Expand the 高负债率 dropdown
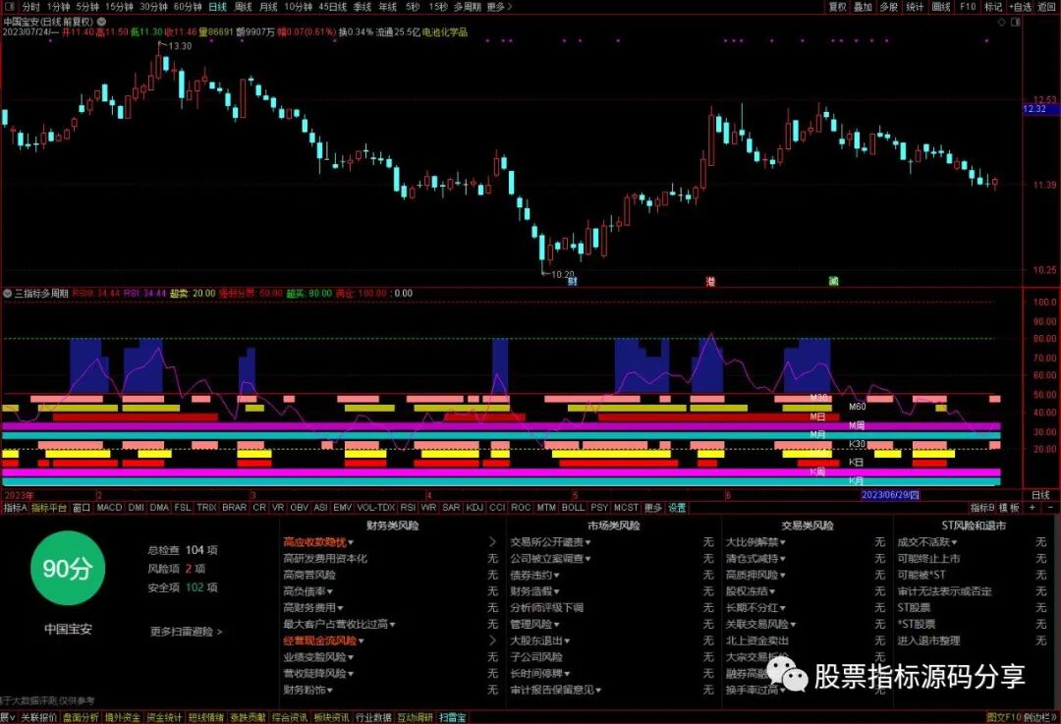 tap(329, 591)
